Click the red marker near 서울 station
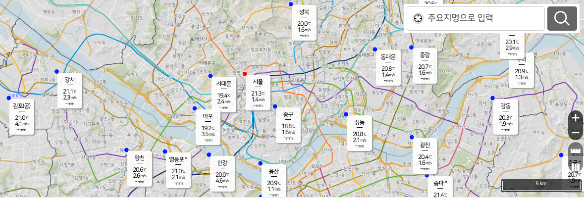 coord(245,74)
